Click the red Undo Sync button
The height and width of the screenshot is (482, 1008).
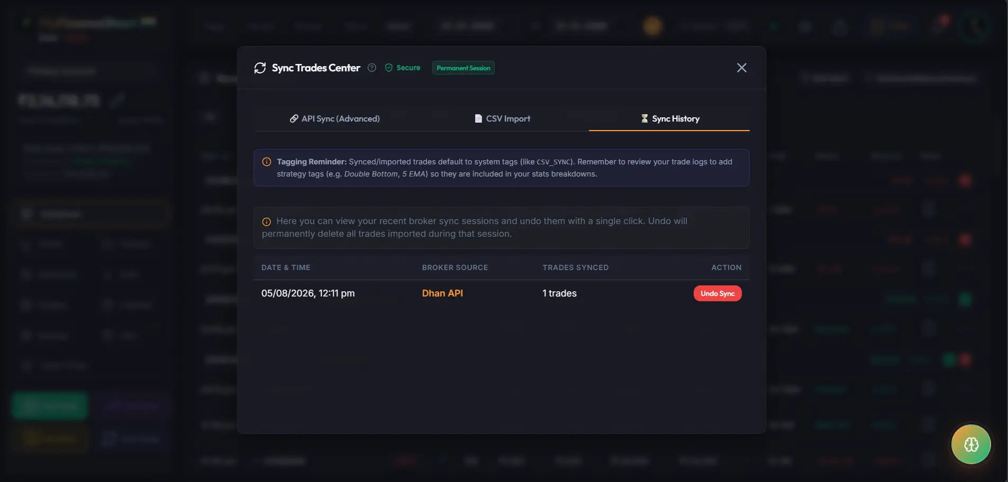tap(718, 293)
